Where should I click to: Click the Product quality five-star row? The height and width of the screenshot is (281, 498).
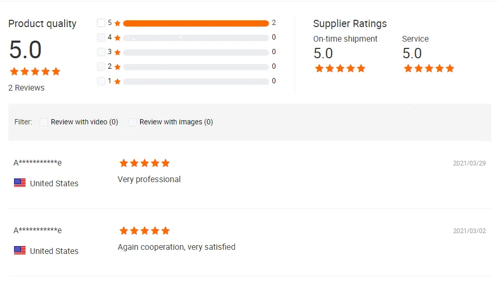[35, 71]
